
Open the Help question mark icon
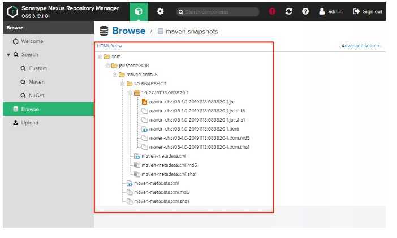pyautogui.click(x=305, y=11)
